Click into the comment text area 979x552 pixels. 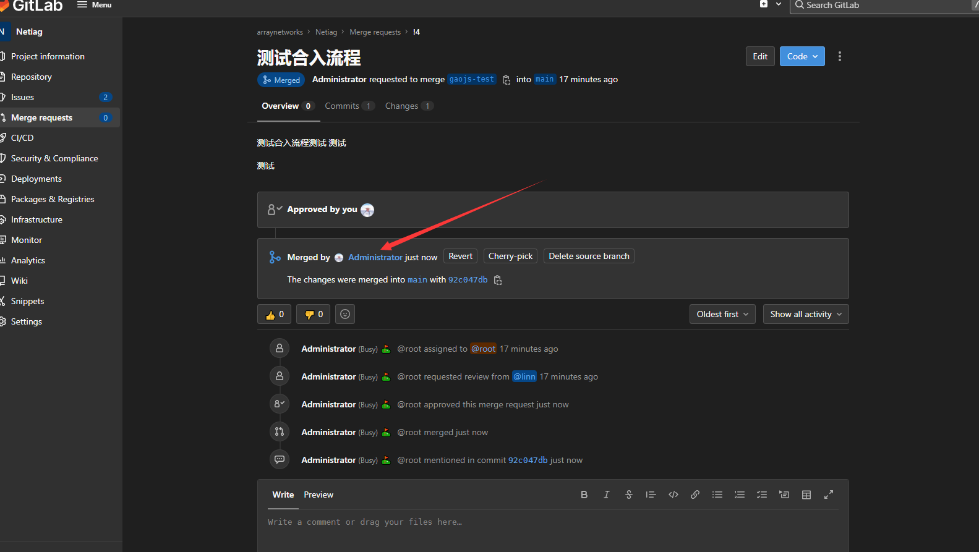coord(553,530)
